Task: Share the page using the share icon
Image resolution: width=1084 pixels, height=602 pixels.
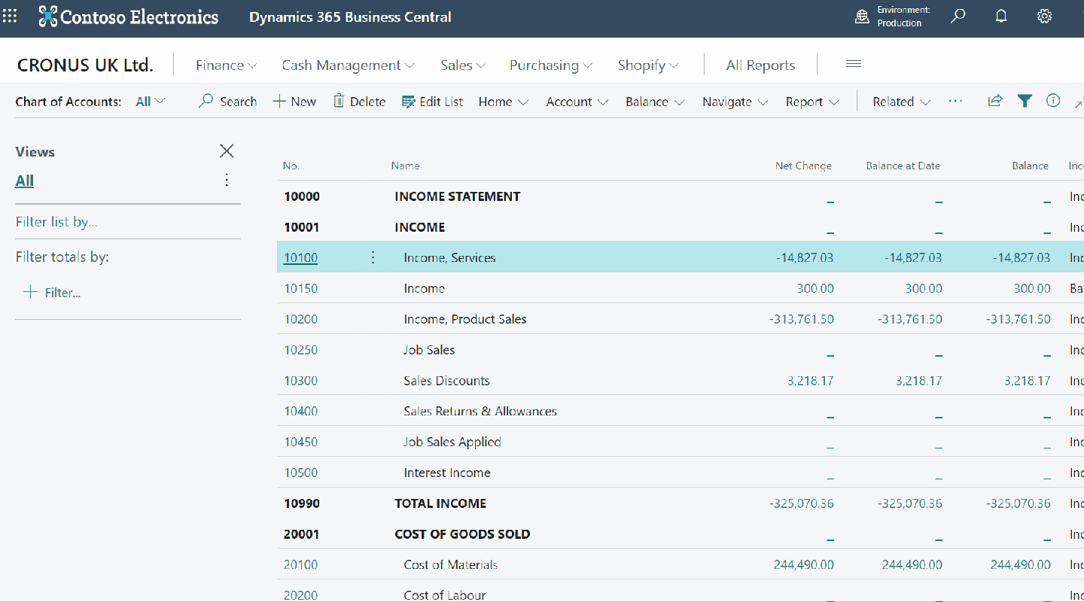Action: point(995,100)
